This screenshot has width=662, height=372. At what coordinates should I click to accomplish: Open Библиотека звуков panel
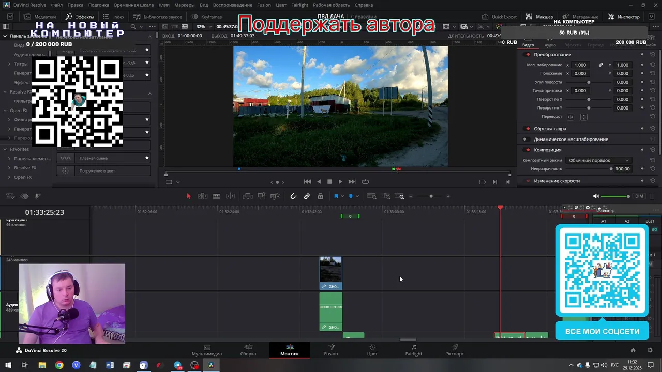(x=158, y=17)
